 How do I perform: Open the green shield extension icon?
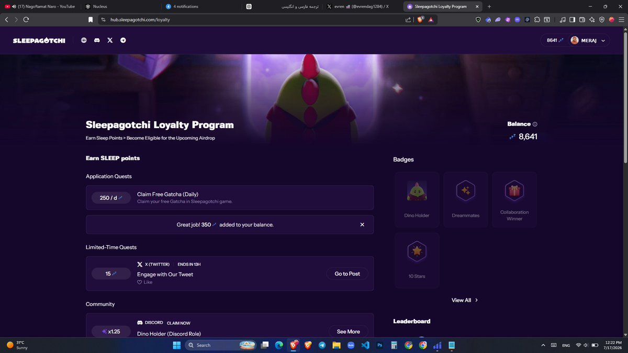click(478, 19)
